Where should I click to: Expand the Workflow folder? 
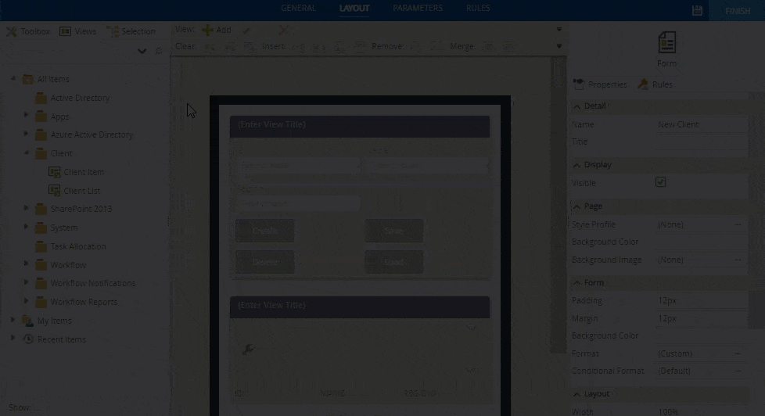click(x=26, y=264)
